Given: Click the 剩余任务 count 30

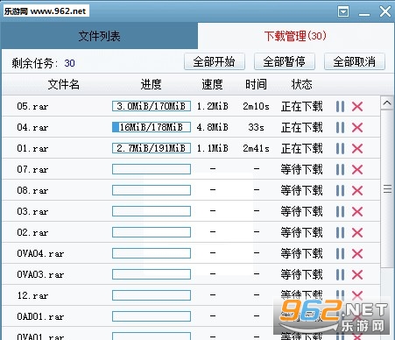Looking at the screenshot, I should tap(69, 63).
